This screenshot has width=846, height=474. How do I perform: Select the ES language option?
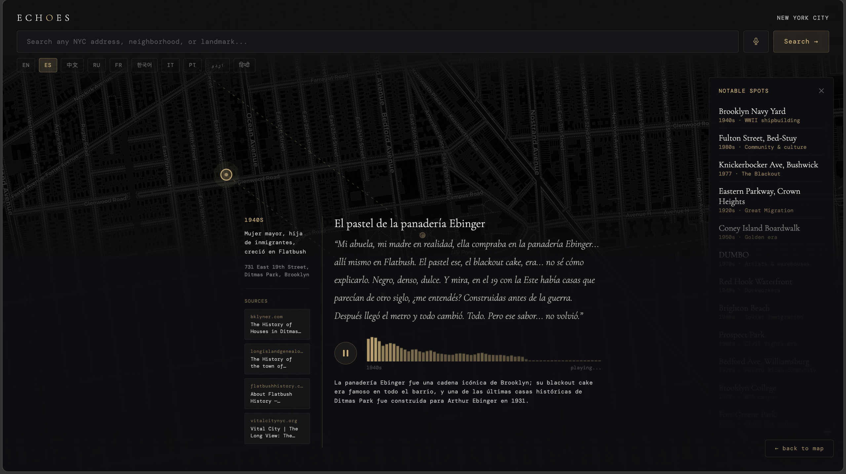tap(48, 65)
